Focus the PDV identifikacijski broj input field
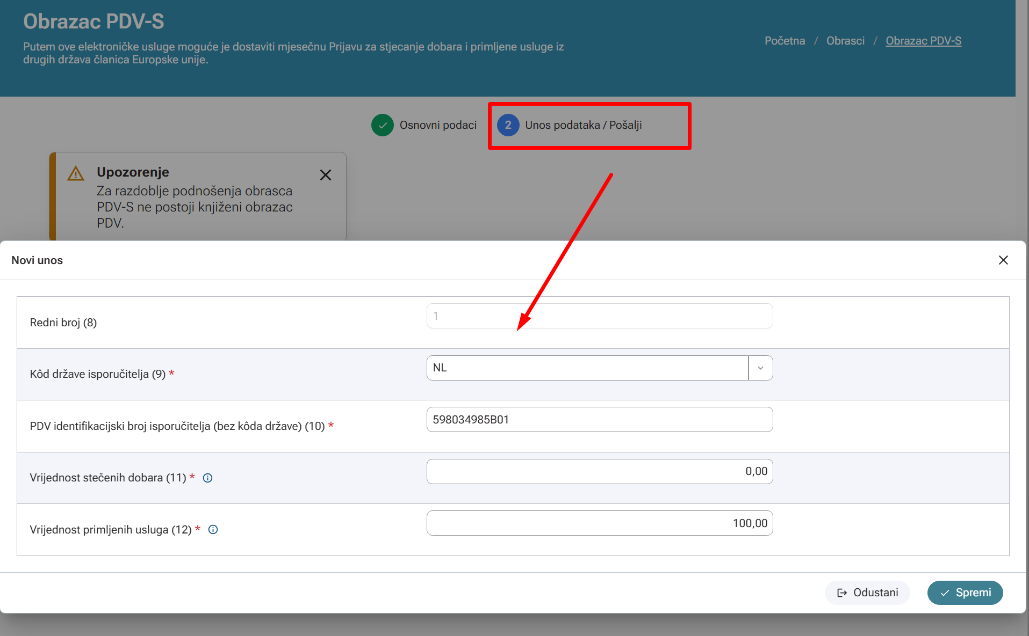The height and width of the screenshot is (636, 1029). pyautogui.click(x=600, y=420)
